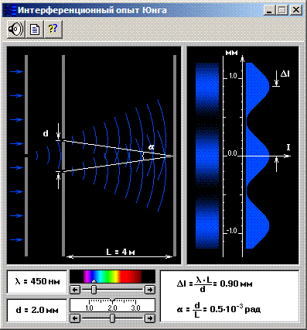The image size is (307, 330).
Task: Close the Интерференционный опыт Юнга window
Action: point(296,10)
